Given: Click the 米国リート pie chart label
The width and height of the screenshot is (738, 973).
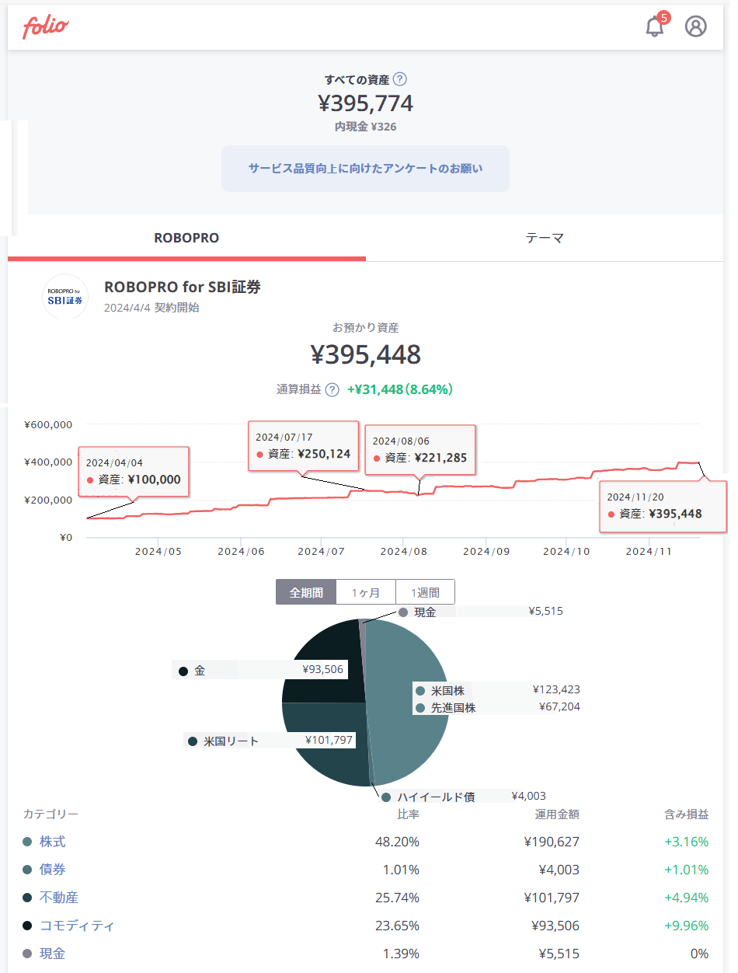Looking at the screenshot, I should 231,741.
